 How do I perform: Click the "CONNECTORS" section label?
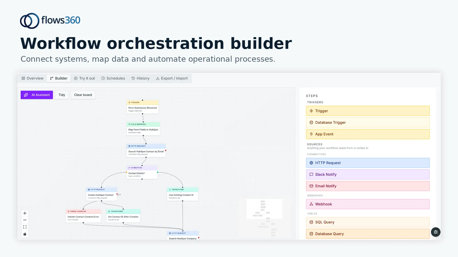point(317,154)
